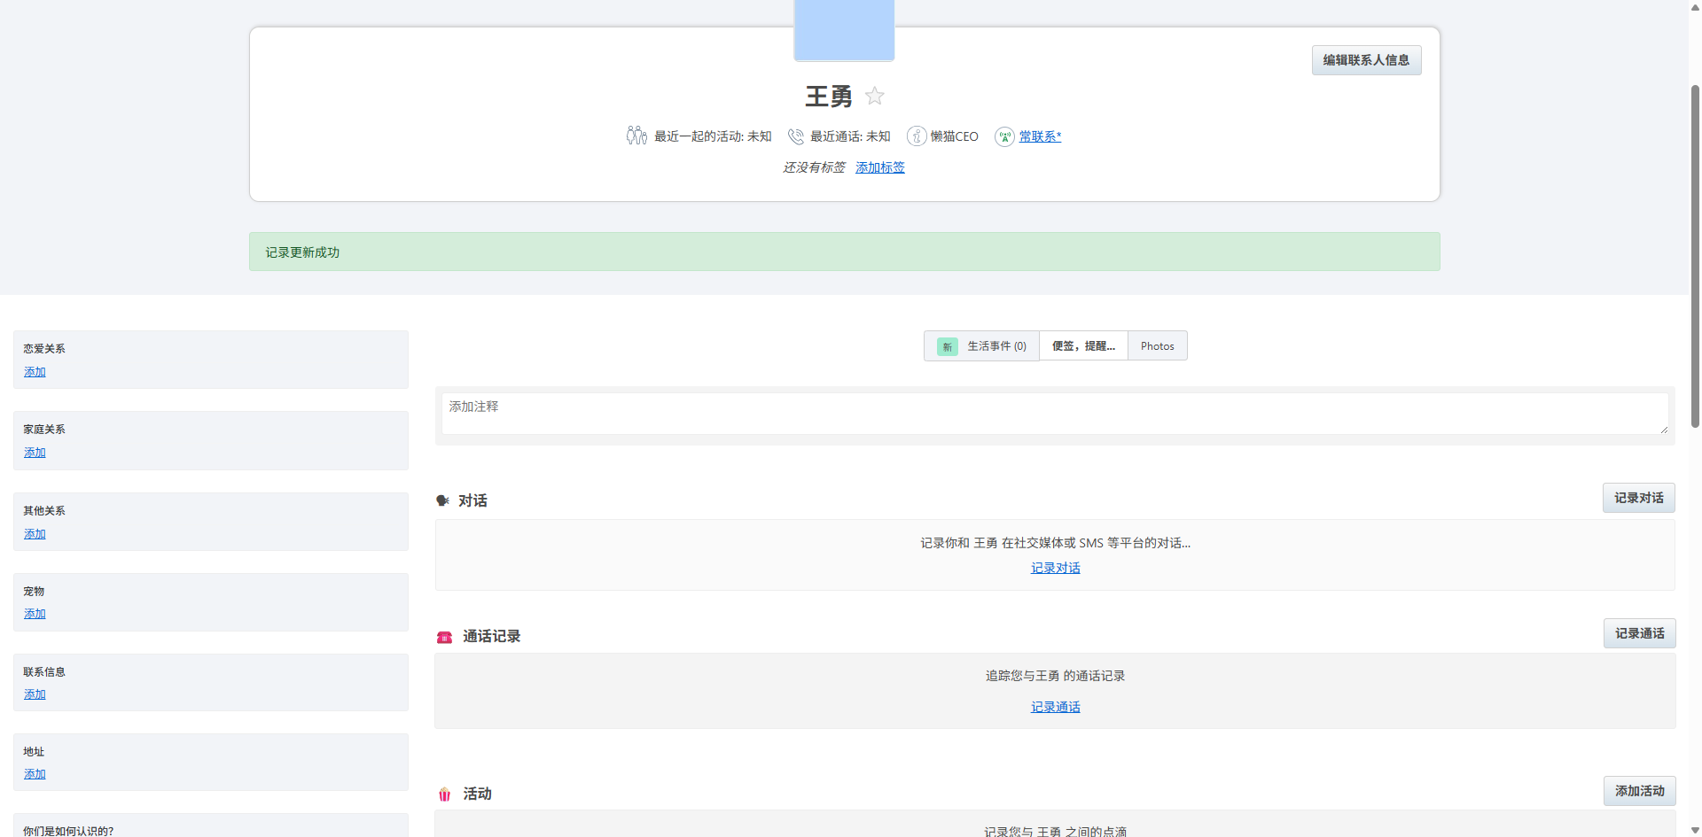Screen dimensions: 1702x837
Task: Switch to the 便签, 提醒... tab
Action: click(1083, 346)
